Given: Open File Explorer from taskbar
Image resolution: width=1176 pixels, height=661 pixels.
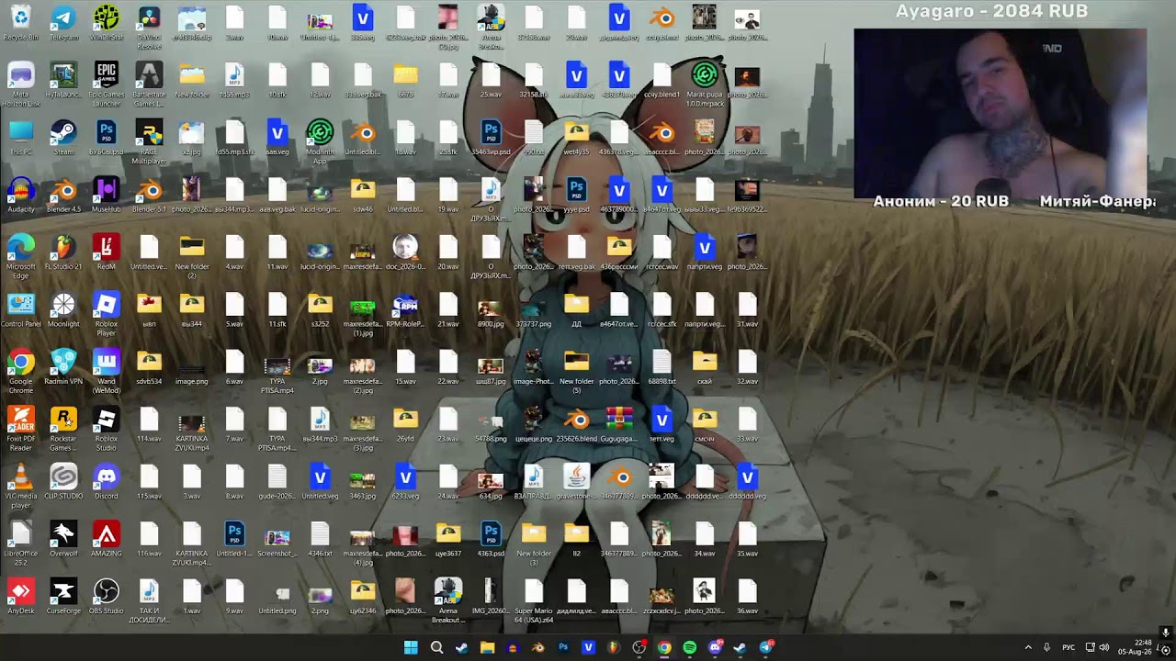Looking at the screenshot, I should coord(487,647).
